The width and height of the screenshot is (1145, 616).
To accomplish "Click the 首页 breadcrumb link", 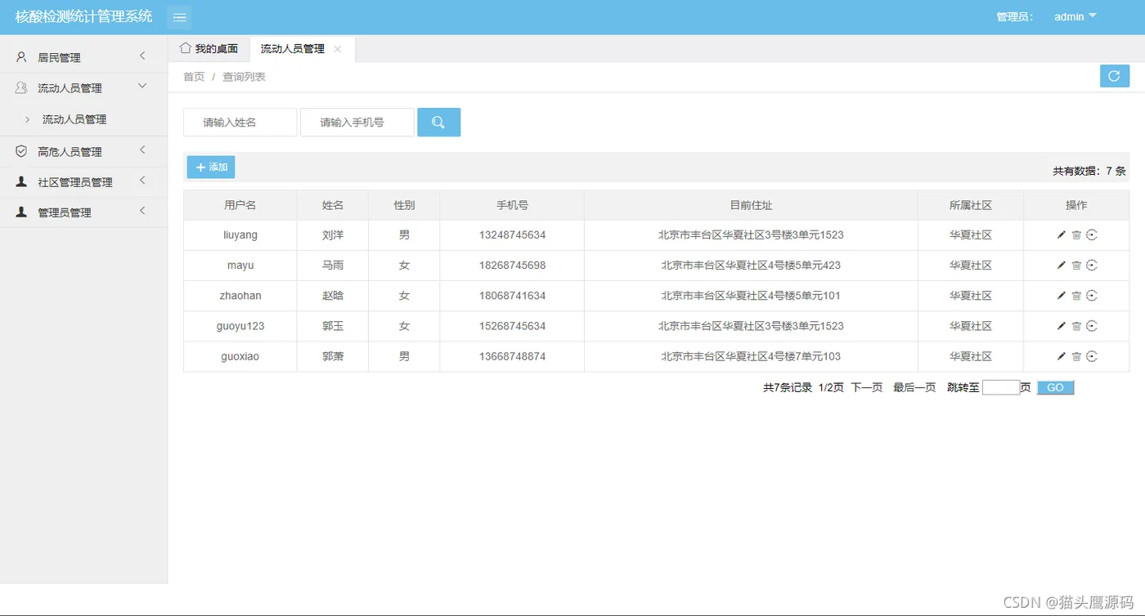I will point(194,77).
